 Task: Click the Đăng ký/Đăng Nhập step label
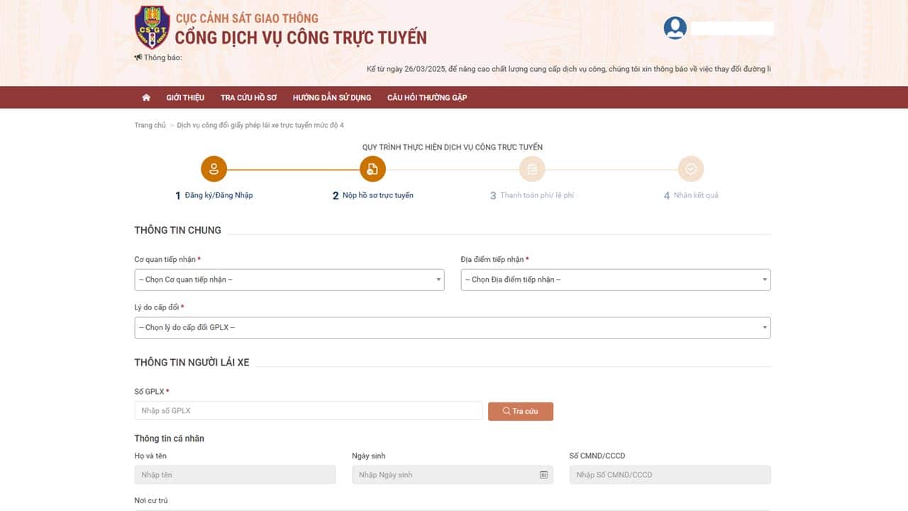click(218, 195)
